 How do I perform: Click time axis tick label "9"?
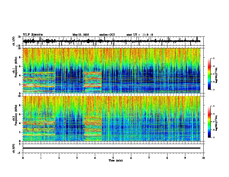coord(185,158)
